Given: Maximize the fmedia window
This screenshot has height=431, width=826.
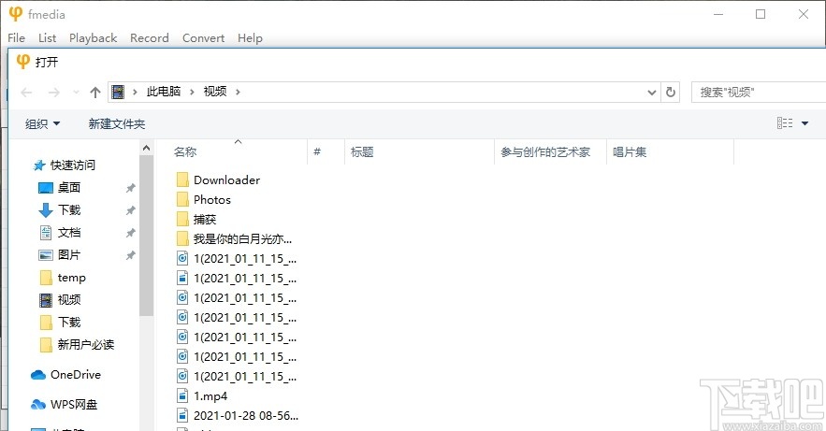Looking at the screenshot, I should tap(761, 14).
